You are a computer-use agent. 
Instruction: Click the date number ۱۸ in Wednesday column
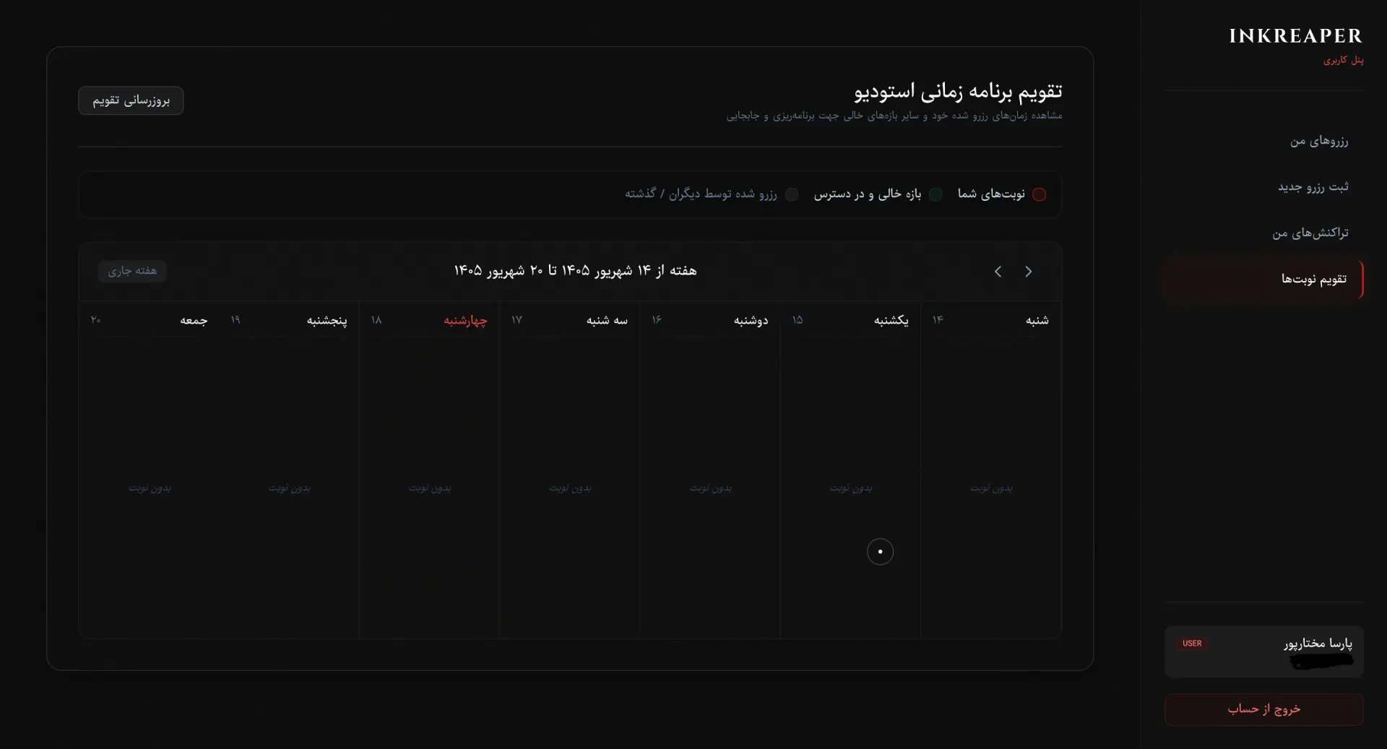[x=376, y=319]
